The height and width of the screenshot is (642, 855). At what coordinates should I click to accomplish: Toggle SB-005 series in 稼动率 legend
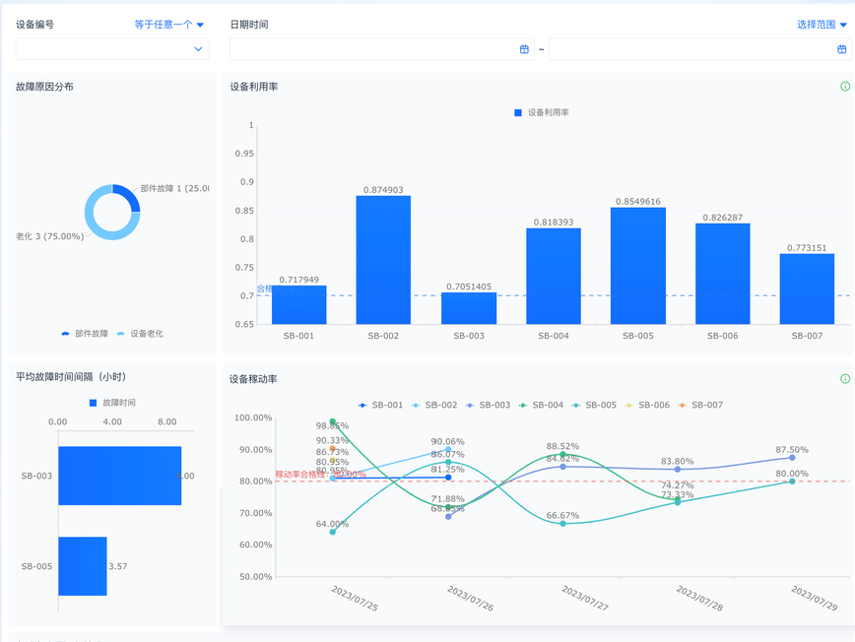pos(594,405)
